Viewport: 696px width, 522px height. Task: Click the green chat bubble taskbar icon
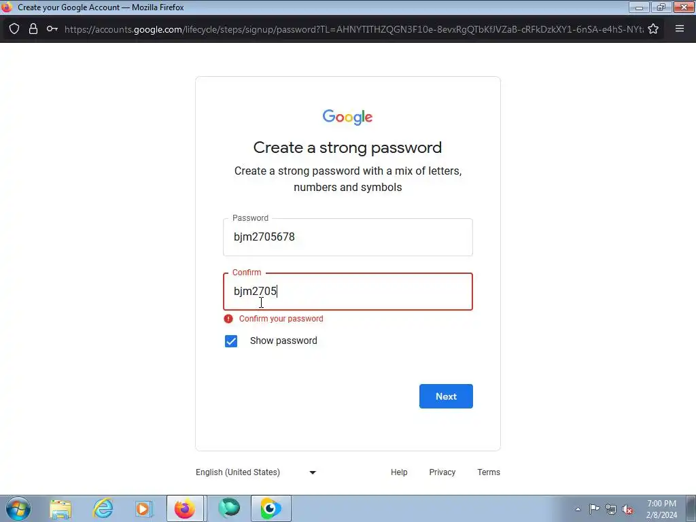[x=228, y=508]
